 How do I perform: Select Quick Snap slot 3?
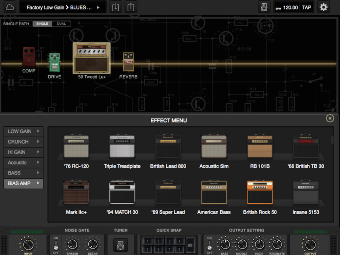click(x=169, y=241)
